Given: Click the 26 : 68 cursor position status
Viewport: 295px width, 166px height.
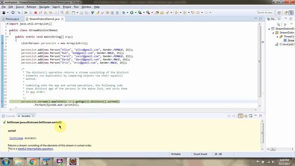Looking at the screenshot, I should [x=218, y=154].
